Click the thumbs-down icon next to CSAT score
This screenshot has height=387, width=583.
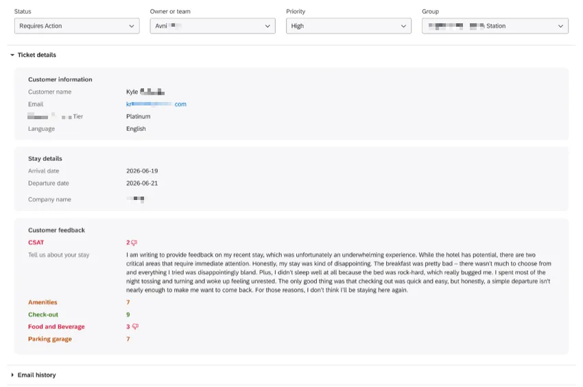[x=134, y=243]
